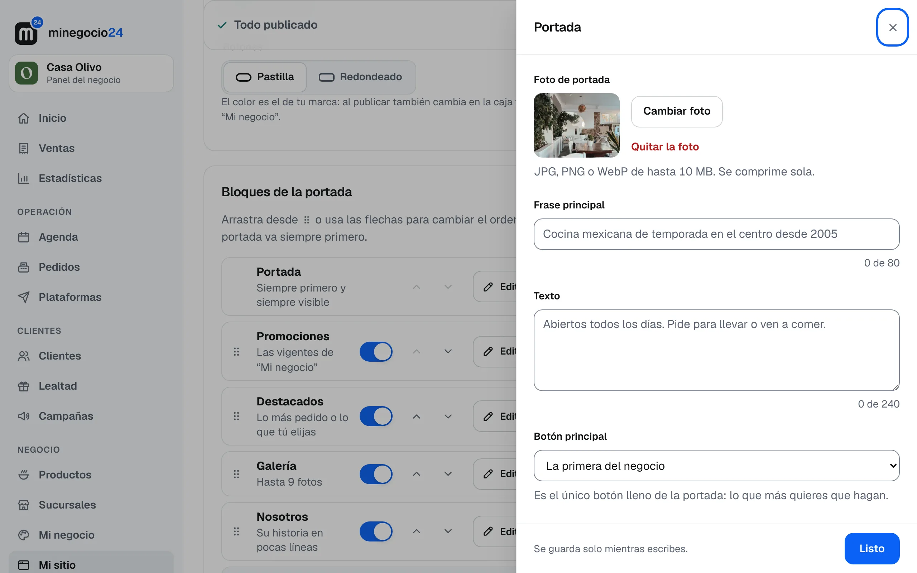This screenshot has width=917, height=573.
Task: Open the Estadísticas chart icon
Action: (x=24, y=178)
